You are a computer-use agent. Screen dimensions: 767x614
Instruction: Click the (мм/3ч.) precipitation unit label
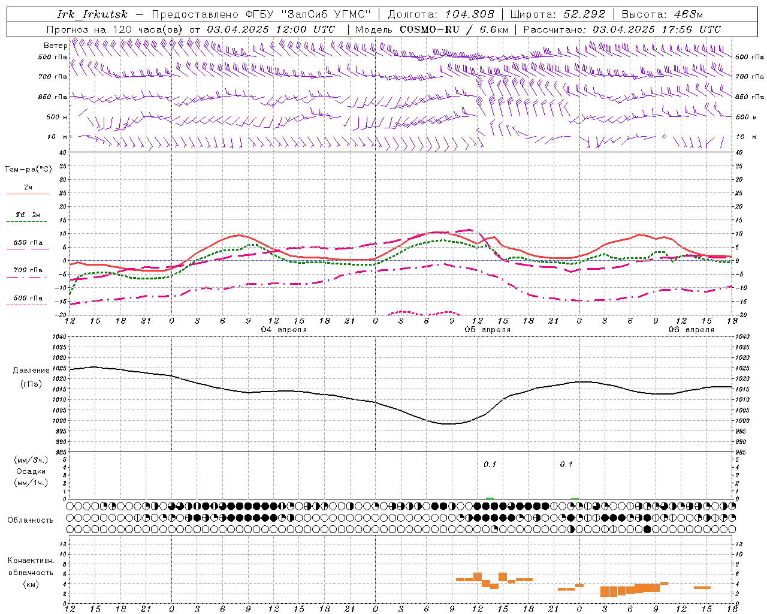(31, 460)
